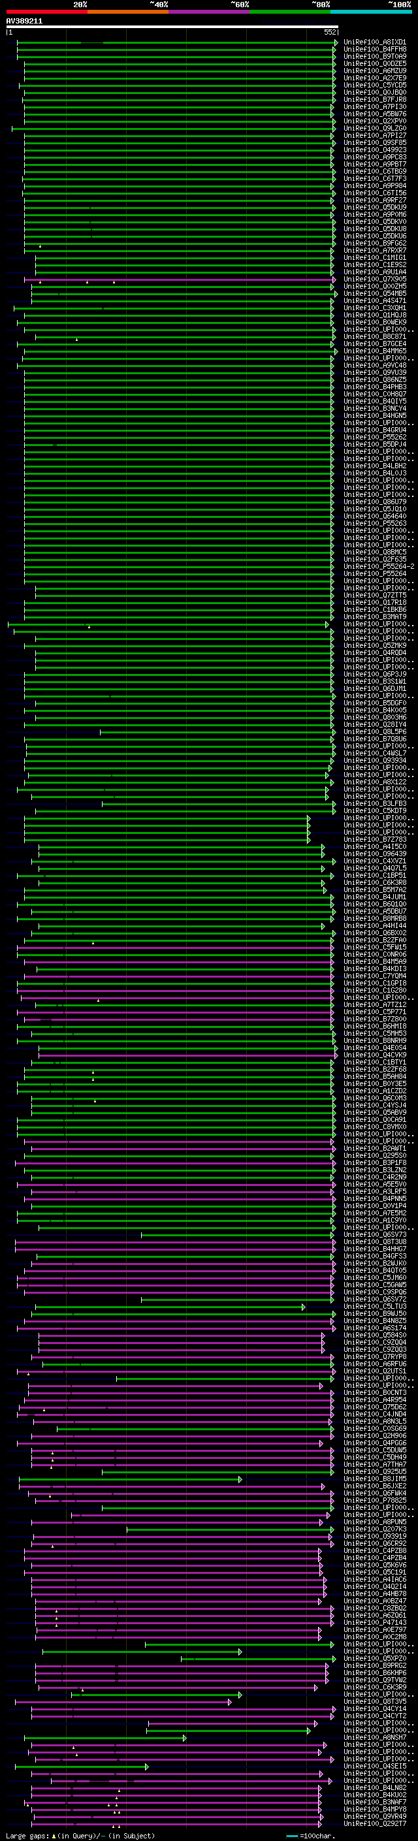Select label UniRef100_B4JUM1
This screenshot has height=1841, width=418.
click(x=374, y=897)
